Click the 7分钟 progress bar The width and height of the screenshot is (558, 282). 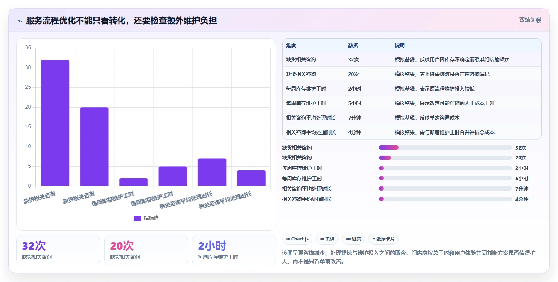pos(445,189)
